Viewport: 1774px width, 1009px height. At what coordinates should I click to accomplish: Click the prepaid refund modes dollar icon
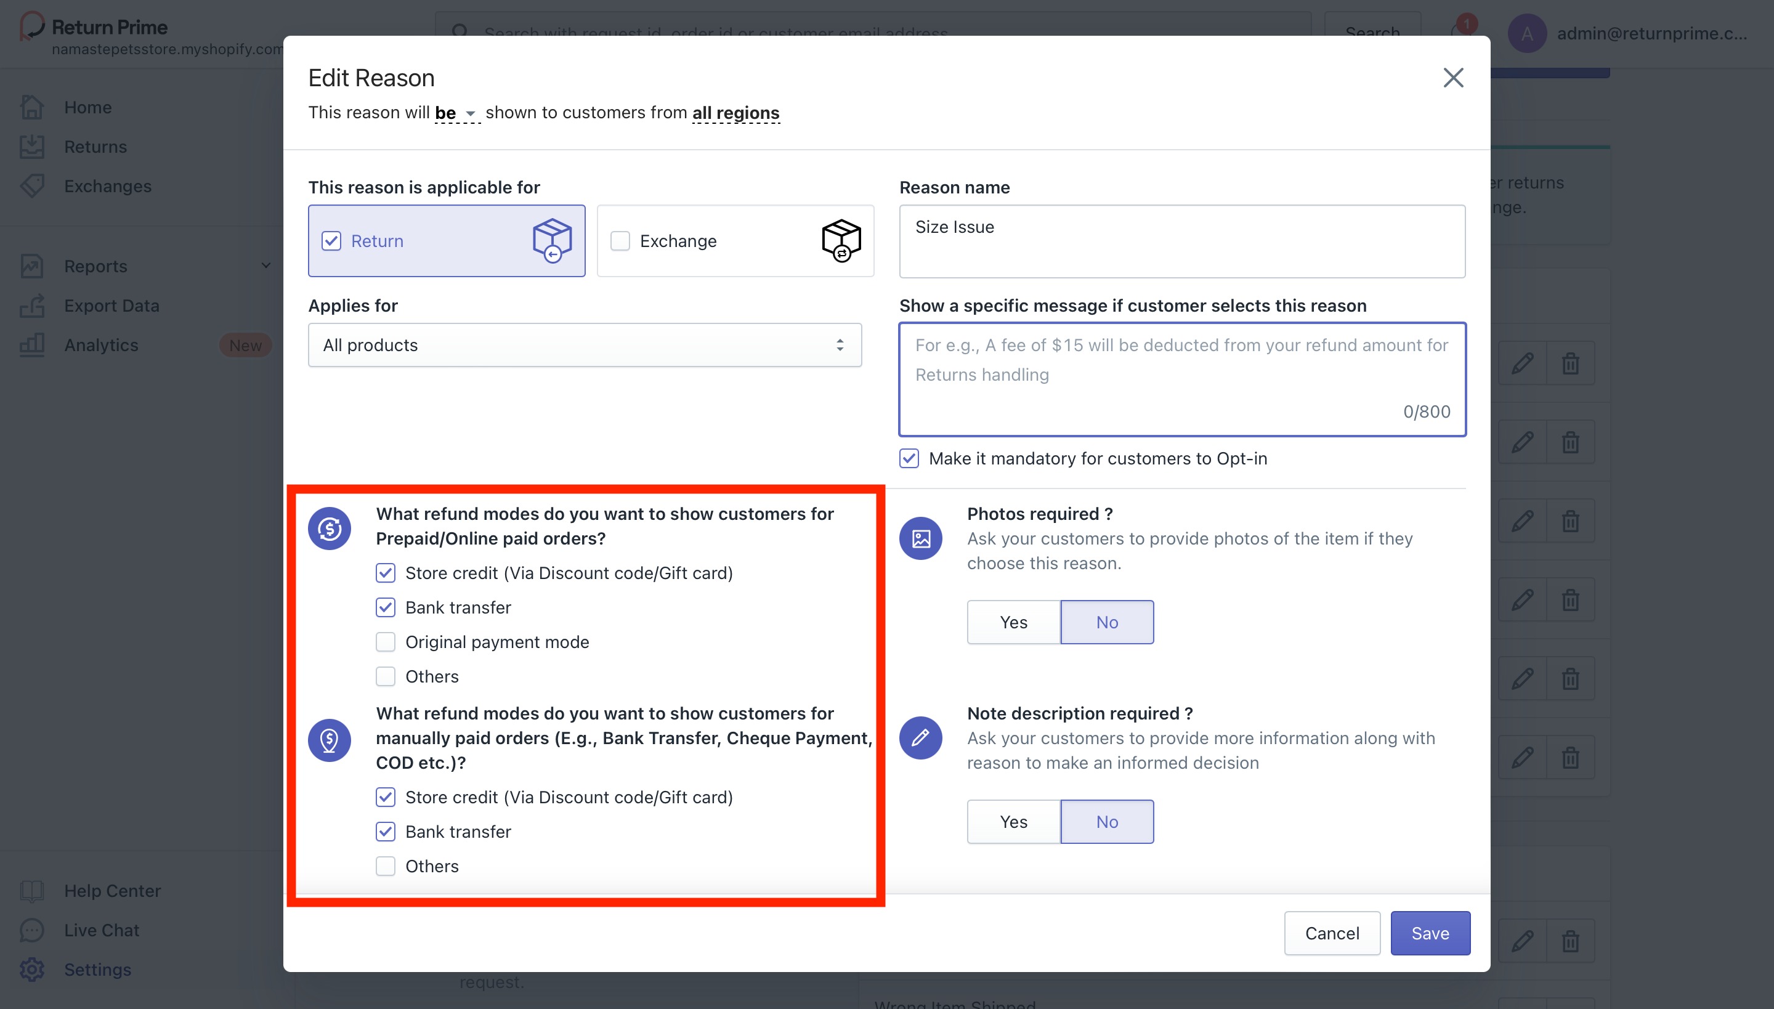[x=329, y=529]
